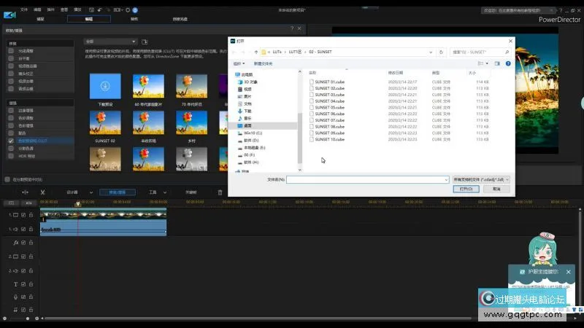Screen dimensions: 584x328
Task: Click the scissors split clip icon
Action: coord(43,192)
